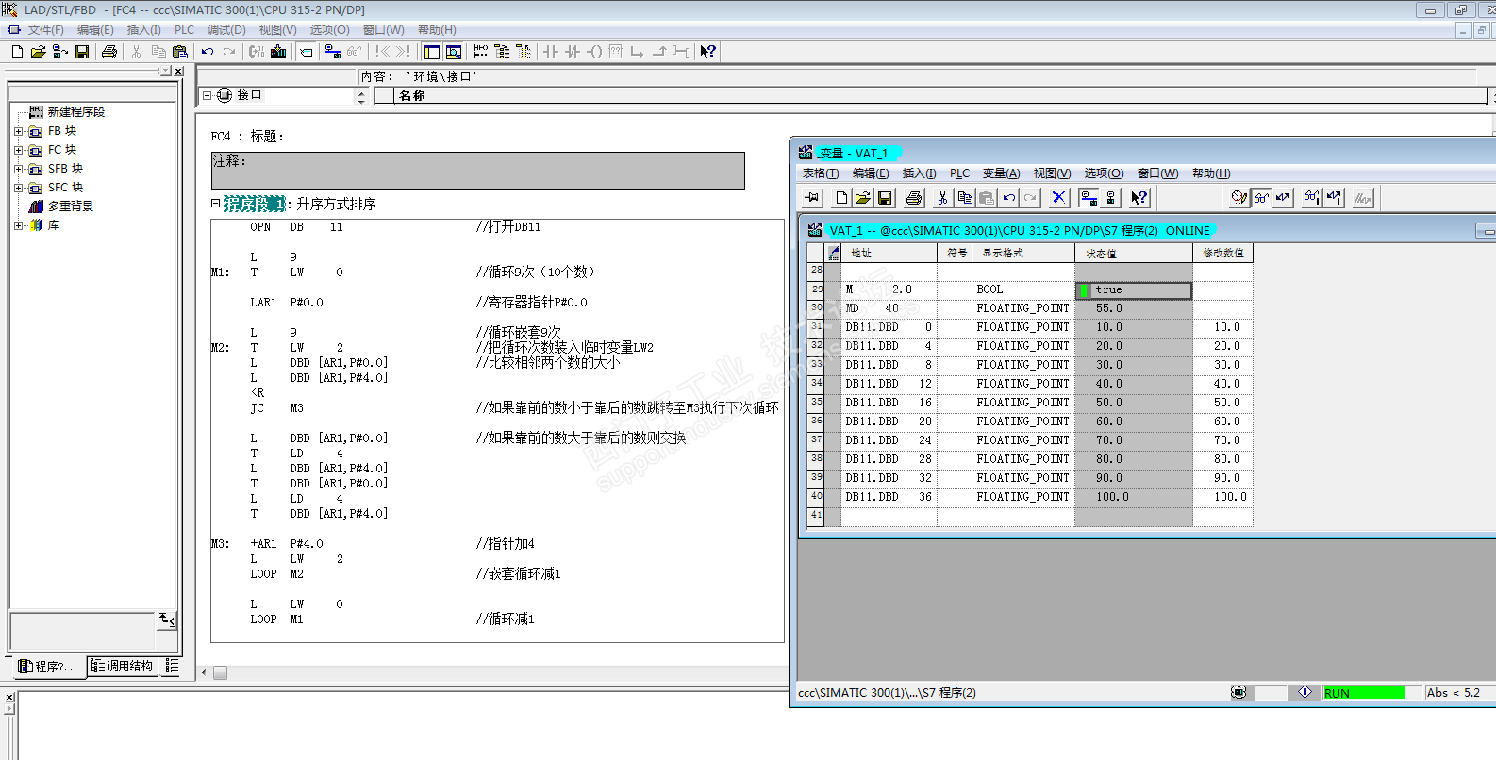The image size is (1496, 760).
Task: Paste icon in LAD/STL/FBD toolbar
Action: click(x=180, y=52)
